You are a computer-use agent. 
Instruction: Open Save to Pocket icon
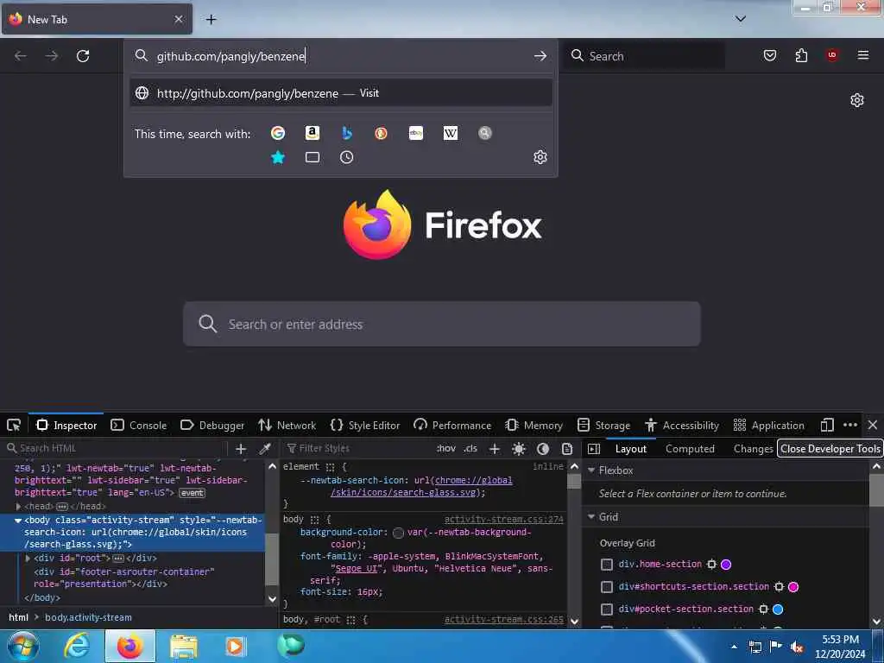click(769, 55)
